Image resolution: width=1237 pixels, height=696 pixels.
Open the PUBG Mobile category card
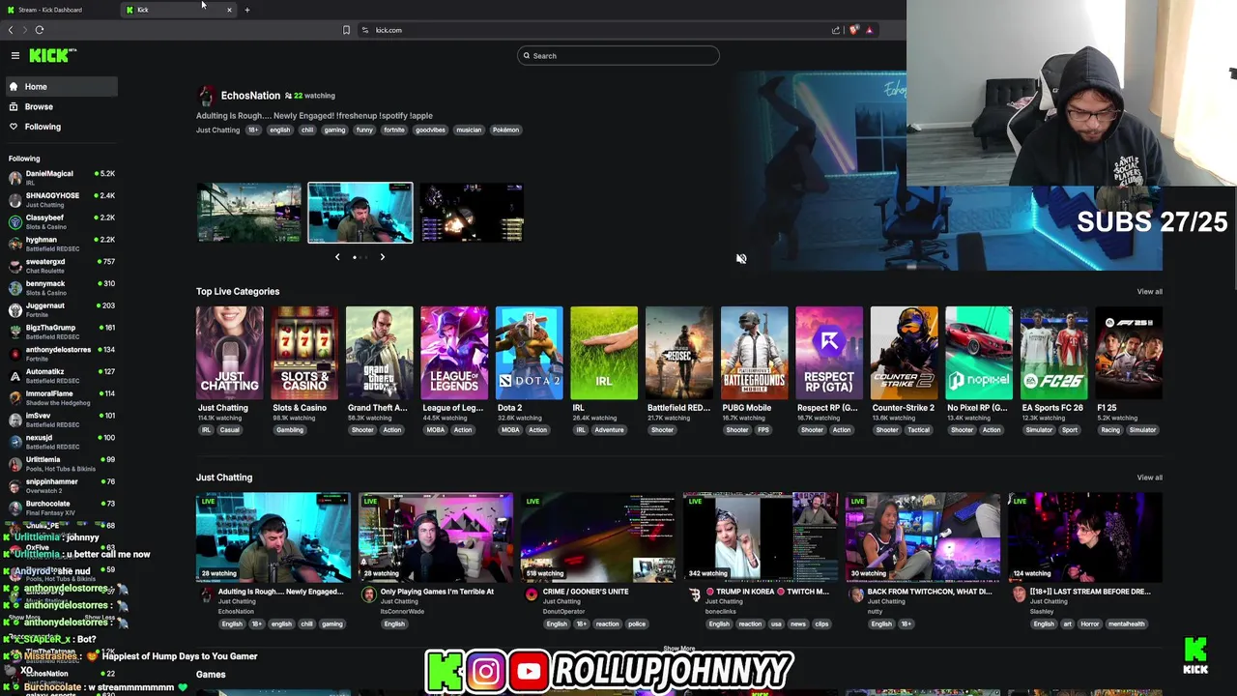point(754,353)
